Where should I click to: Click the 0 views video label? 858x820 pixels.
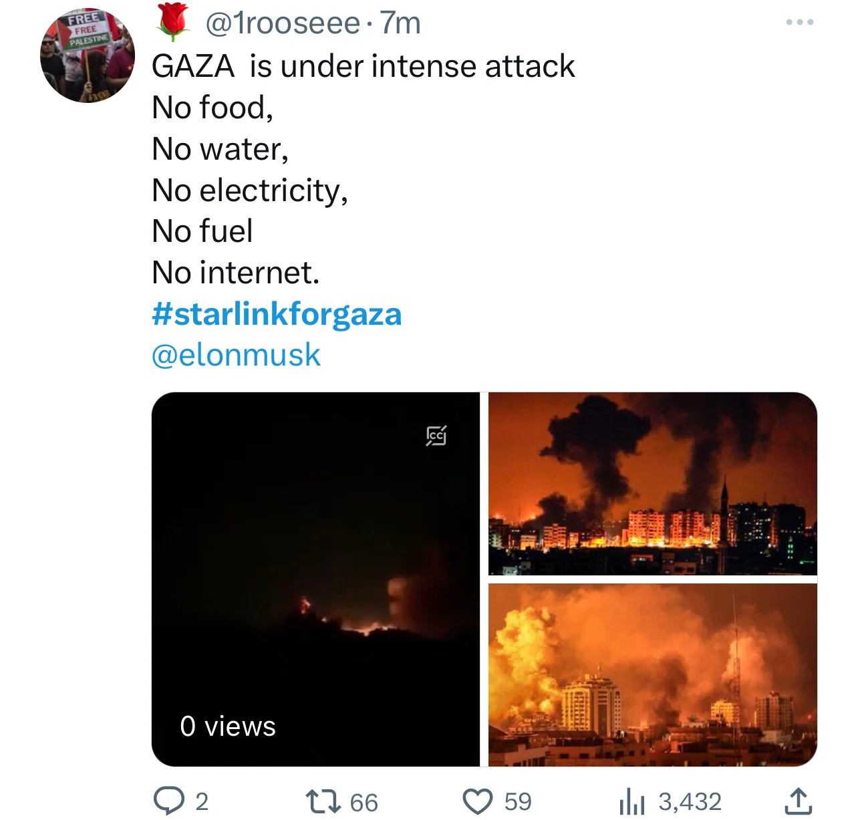tap(228, 726)
